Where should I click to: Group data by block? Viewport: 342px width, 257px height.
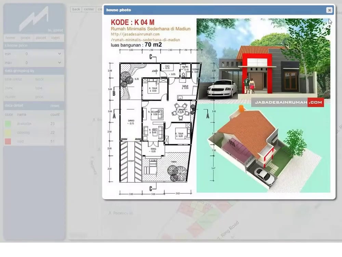tap(39, 79)
